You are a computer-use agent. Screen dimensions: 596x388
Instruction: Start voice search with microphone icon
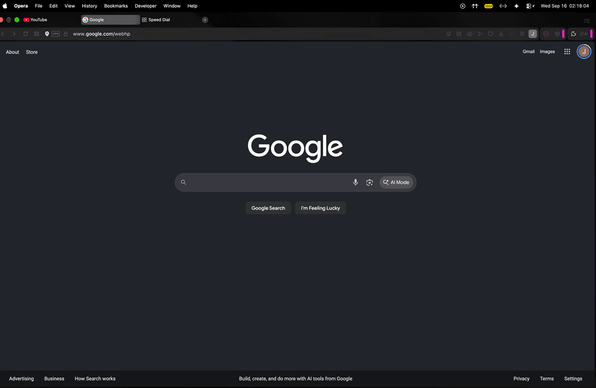pyautogui.click(x=356, y=182)
